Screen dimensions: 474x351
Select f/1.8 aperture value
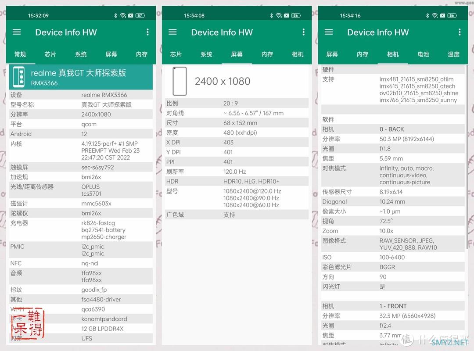click(x=385, y=149)
